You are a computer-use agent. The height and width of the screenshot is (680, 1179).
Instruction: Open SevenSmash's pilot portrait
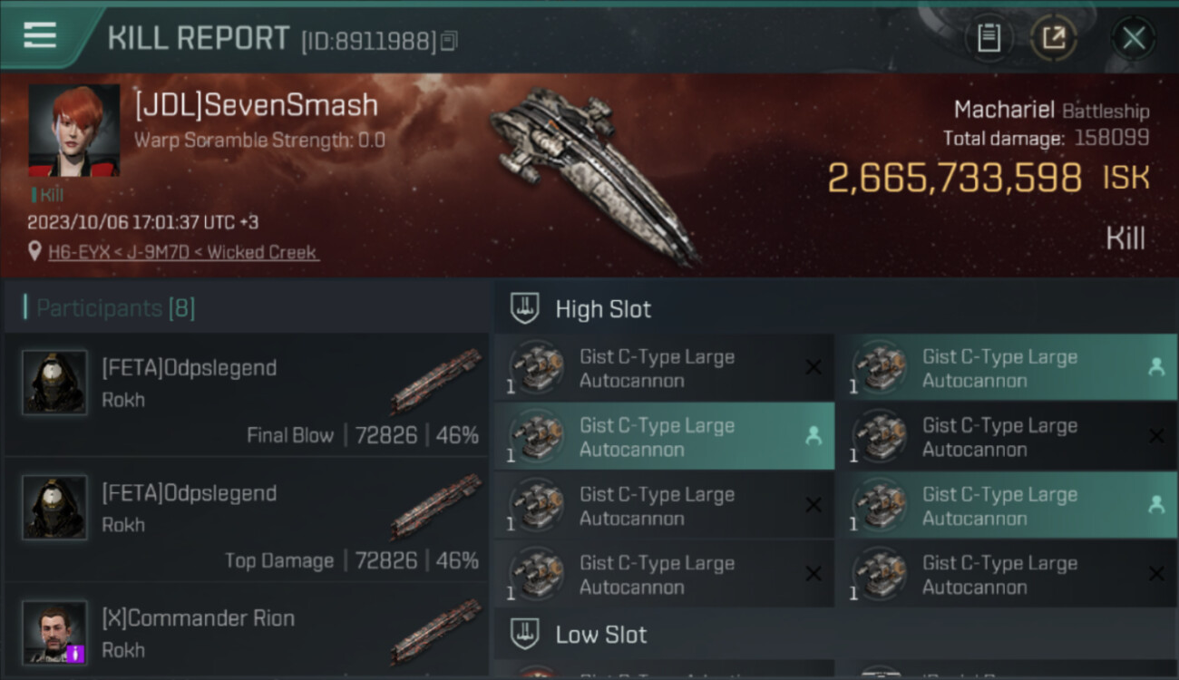[x=73, y=130]
